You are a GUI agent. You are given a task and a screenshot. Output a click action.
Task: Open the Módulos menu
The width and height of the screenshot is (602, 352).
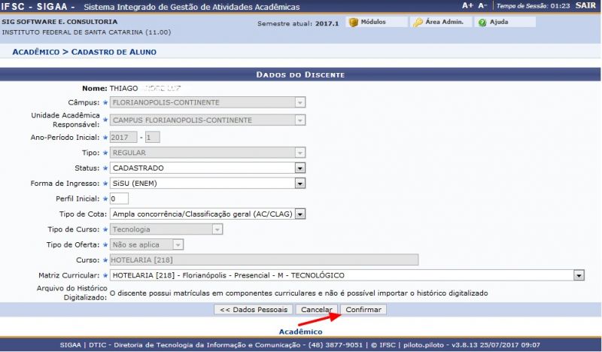tap(372, 23)
